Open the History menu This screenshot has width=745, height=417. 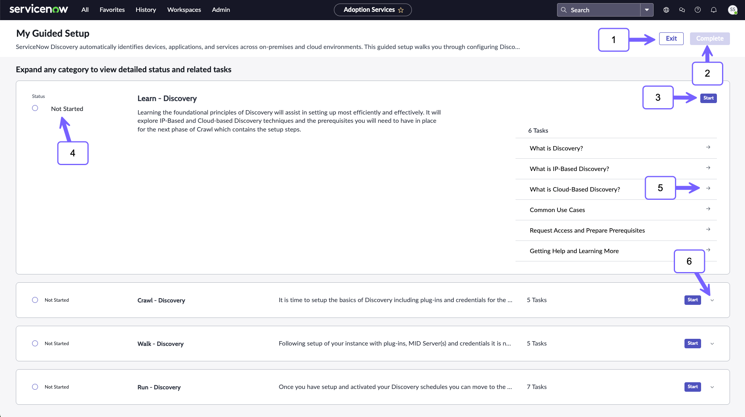click(146, 10)
